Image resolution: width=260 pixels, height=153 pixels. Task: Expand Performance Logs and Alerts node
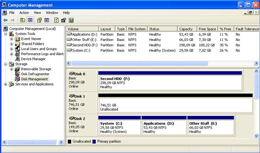11,54
